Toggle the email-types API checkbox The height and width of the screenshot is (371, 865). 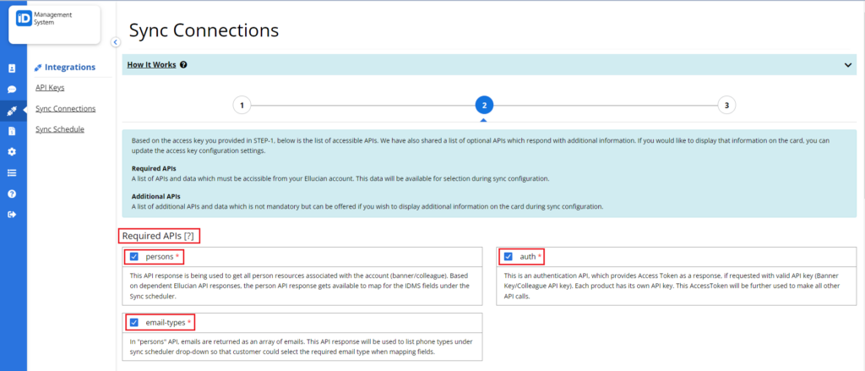[x=134, y=323]
